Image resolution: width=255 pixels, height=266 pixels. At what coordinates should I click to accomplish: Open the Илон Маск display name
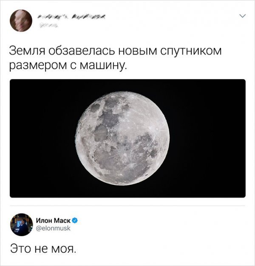(x=54, y=220)
